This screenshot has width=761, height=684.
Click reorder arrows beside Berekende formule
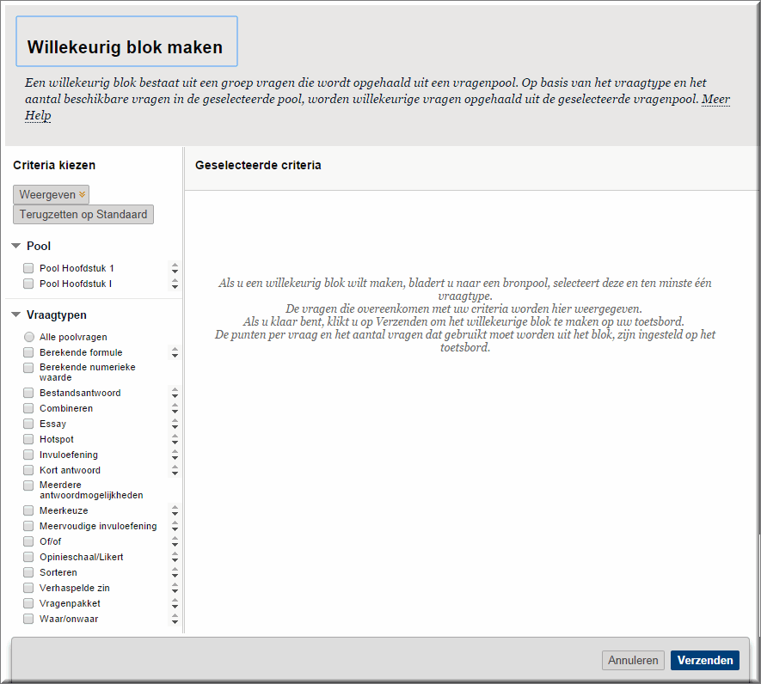(x=175, y=352)
